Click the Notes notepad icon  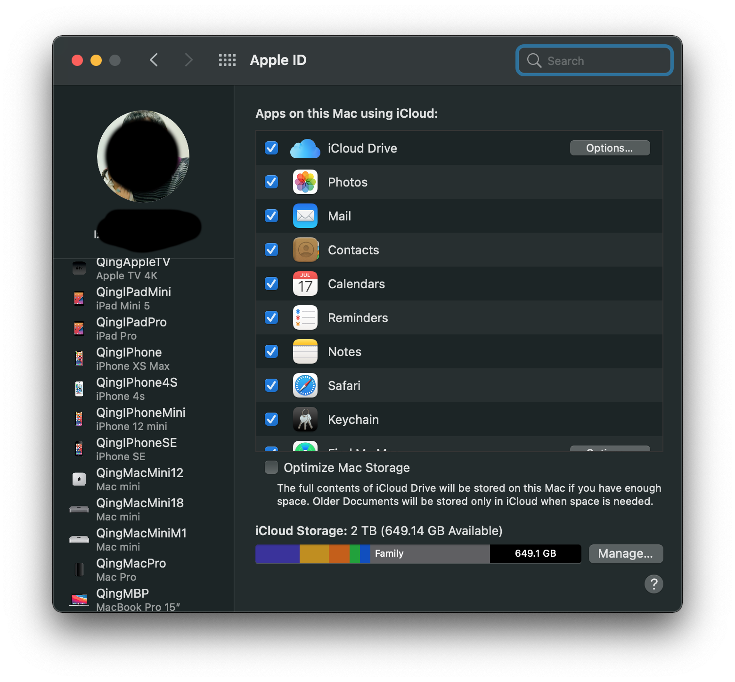[x=305, y=352]
